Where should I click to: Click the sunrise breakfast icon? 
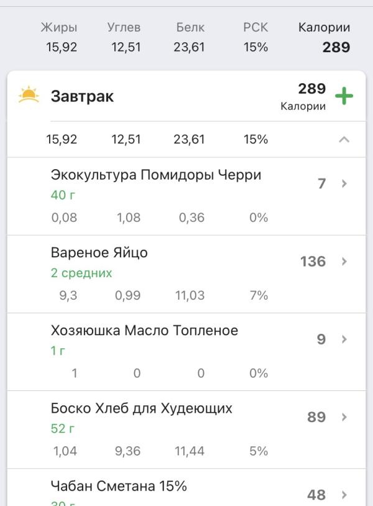28,96
